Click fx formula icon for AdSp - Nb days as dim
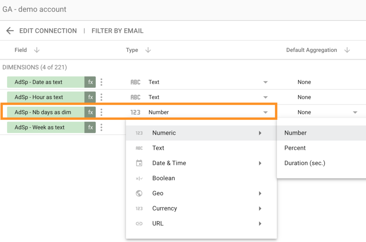 [90, 112]
